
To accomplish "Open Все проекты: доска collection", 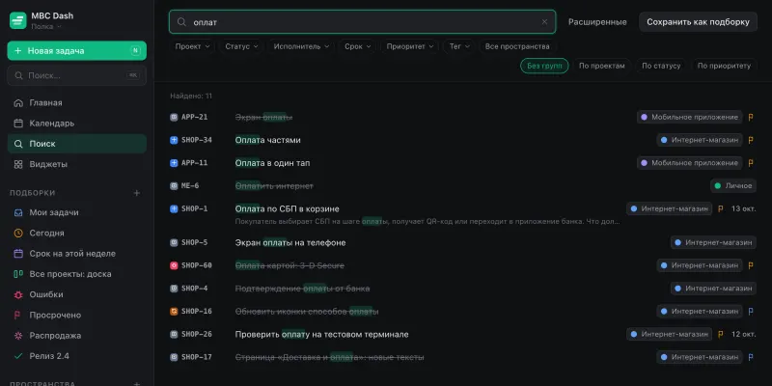I will tap(77, 274).
